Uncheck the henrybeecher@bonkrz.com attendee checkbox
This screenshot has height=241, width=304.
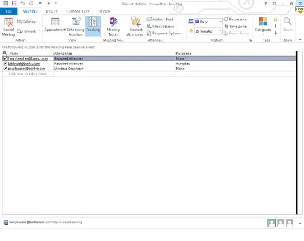[5, 58]
